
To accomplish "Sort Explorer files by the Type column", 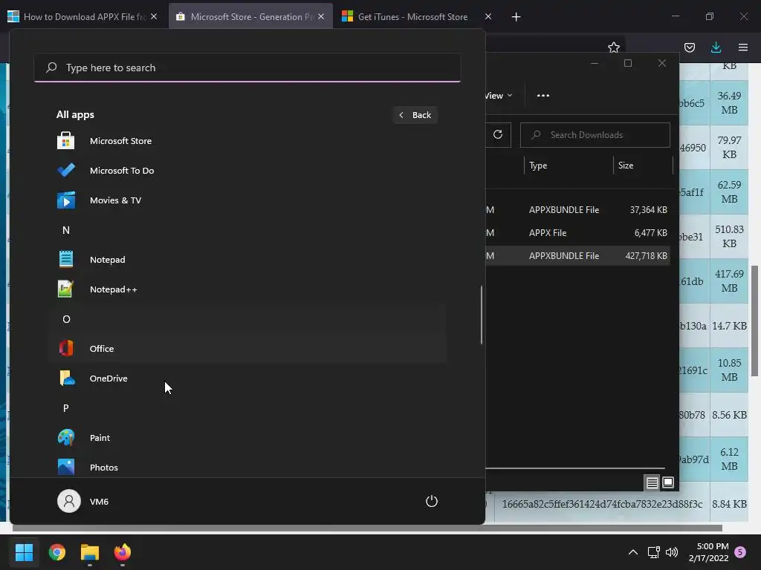I will (x=569, y=166).
